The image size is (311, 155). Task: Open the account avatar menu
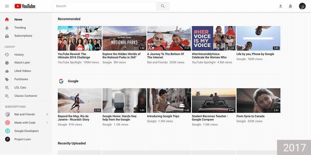pos(302,6)
